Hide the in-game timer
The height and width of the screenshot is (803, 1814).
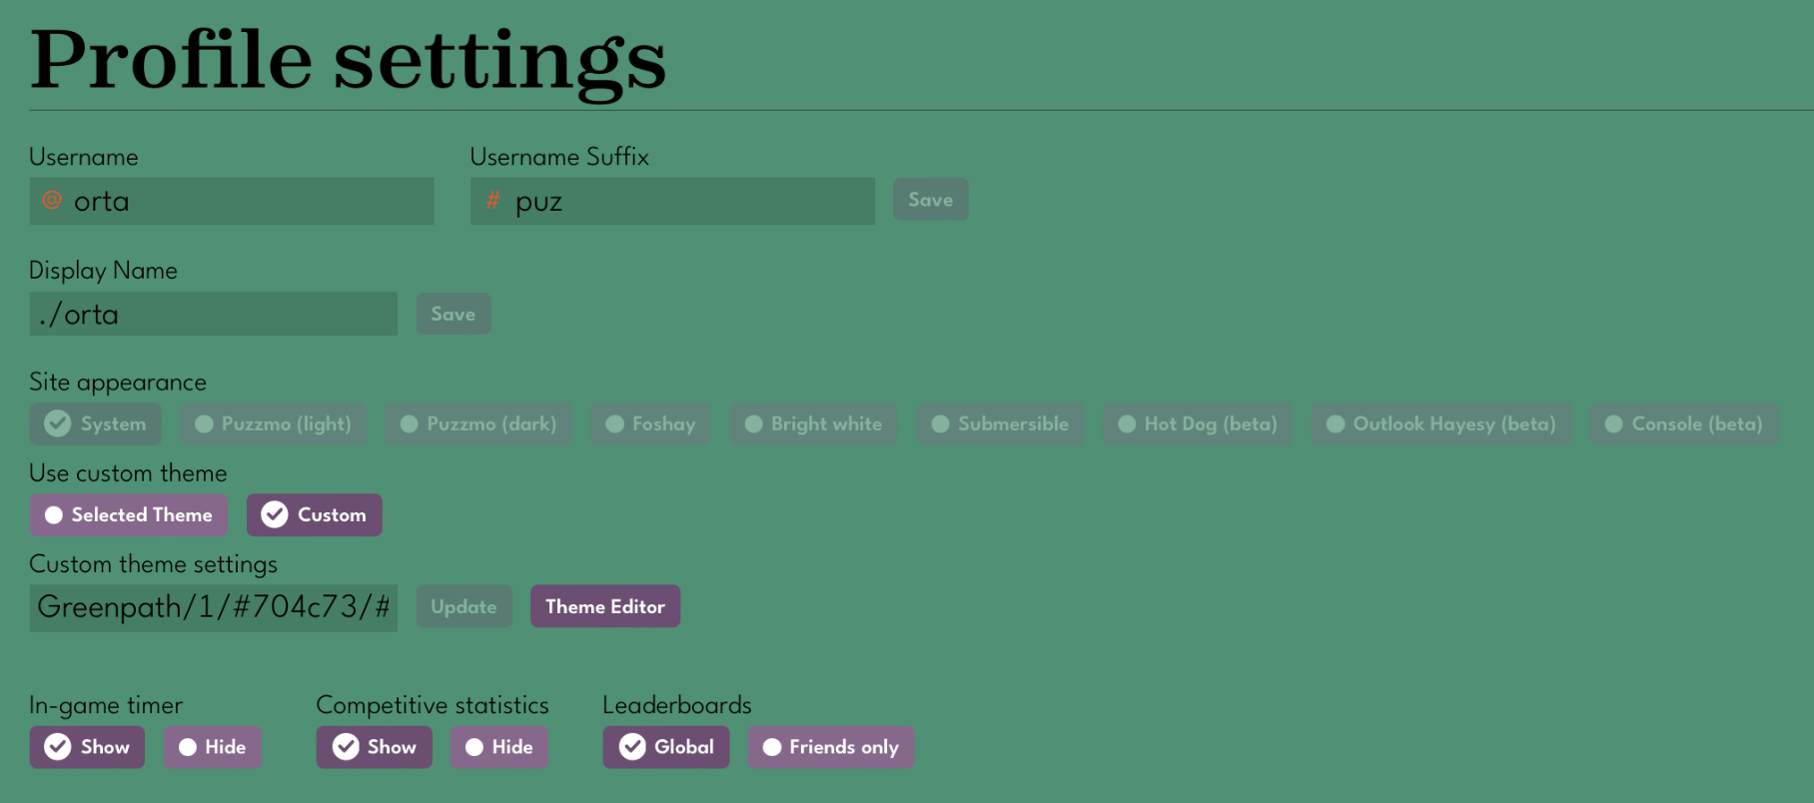[x=212, y=747]
